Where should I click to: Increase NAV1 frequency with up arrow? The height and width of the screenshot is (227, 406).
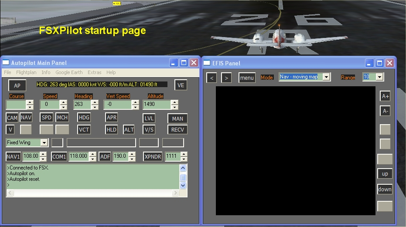click(x=43, y=154)
